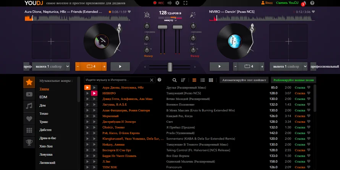The height and width of the screenshot is (170, 340).
Task: Open settings gear in top bar
Action: [177, 3]
